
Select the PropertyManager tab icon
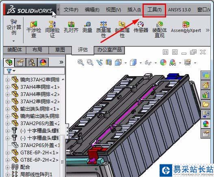20,62
